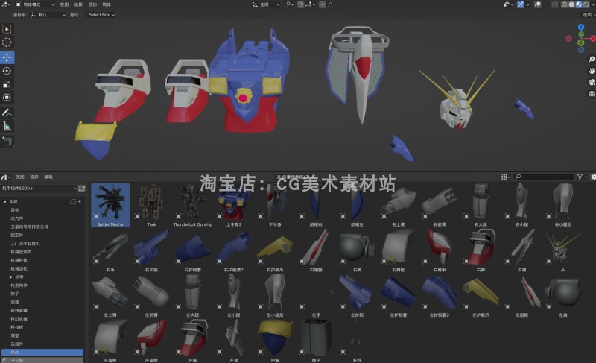Open the 3D viewport 视图 menu
Image resolution: width=596 pixels, height=363 pixels.
[64, 4]
